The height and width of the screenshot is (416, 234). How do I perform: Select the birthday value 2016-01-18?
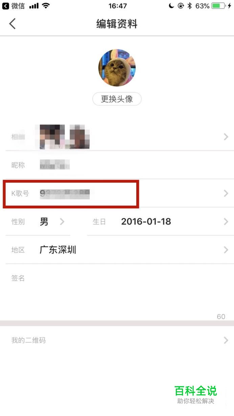point(146,222)
